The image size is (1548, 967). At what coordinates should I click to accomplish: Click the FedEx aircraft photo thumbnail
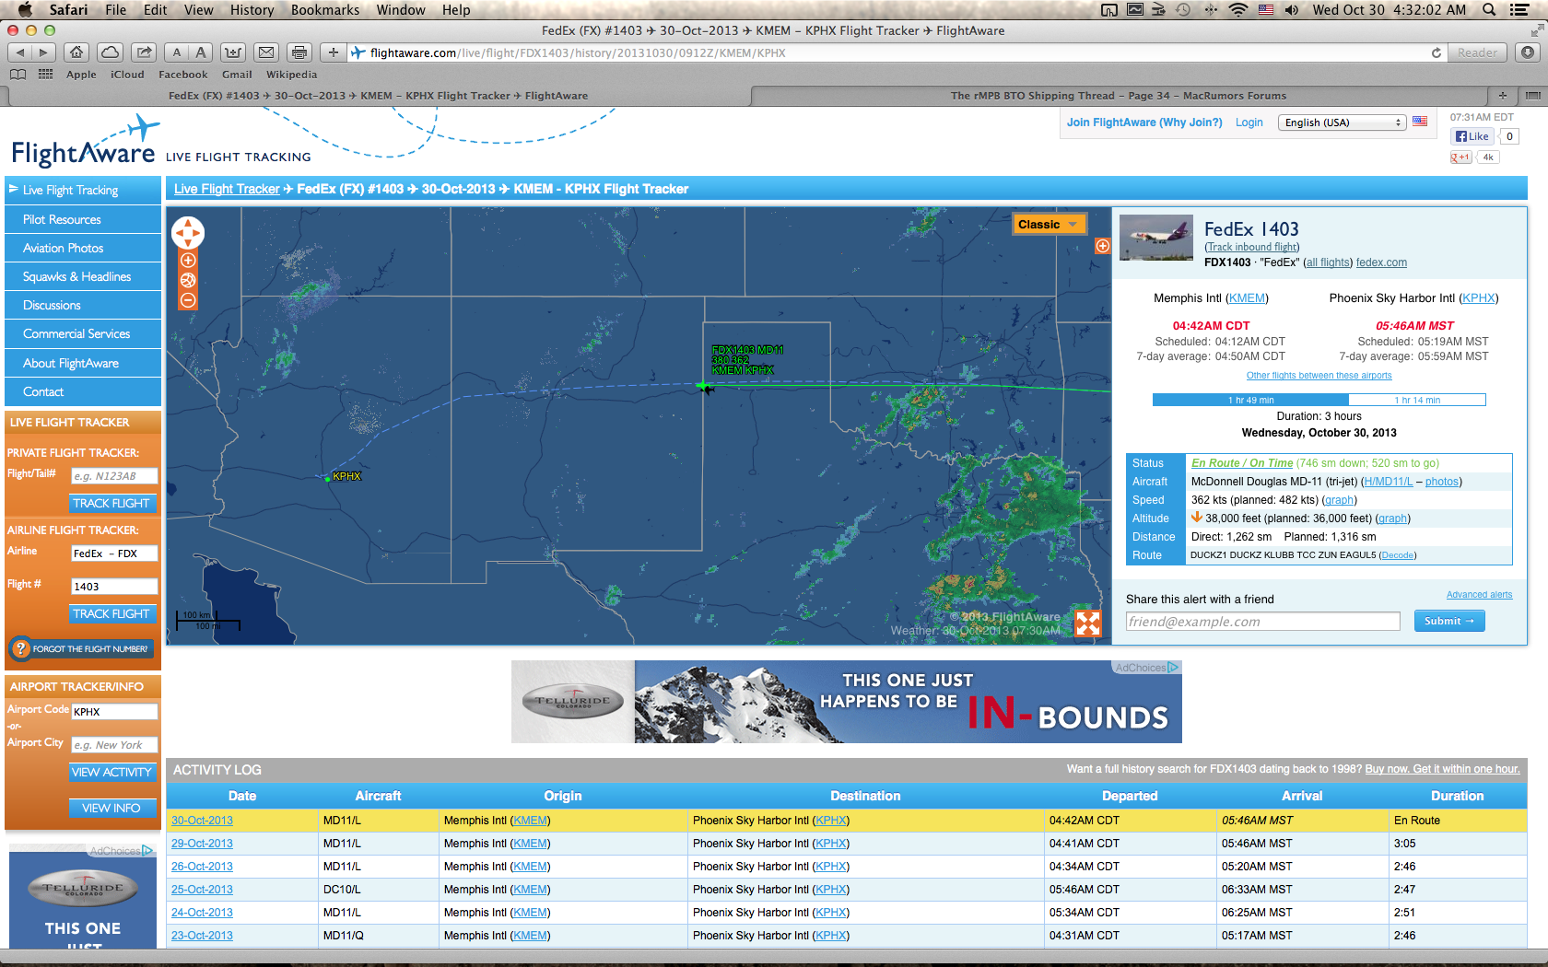[1155, 238]
